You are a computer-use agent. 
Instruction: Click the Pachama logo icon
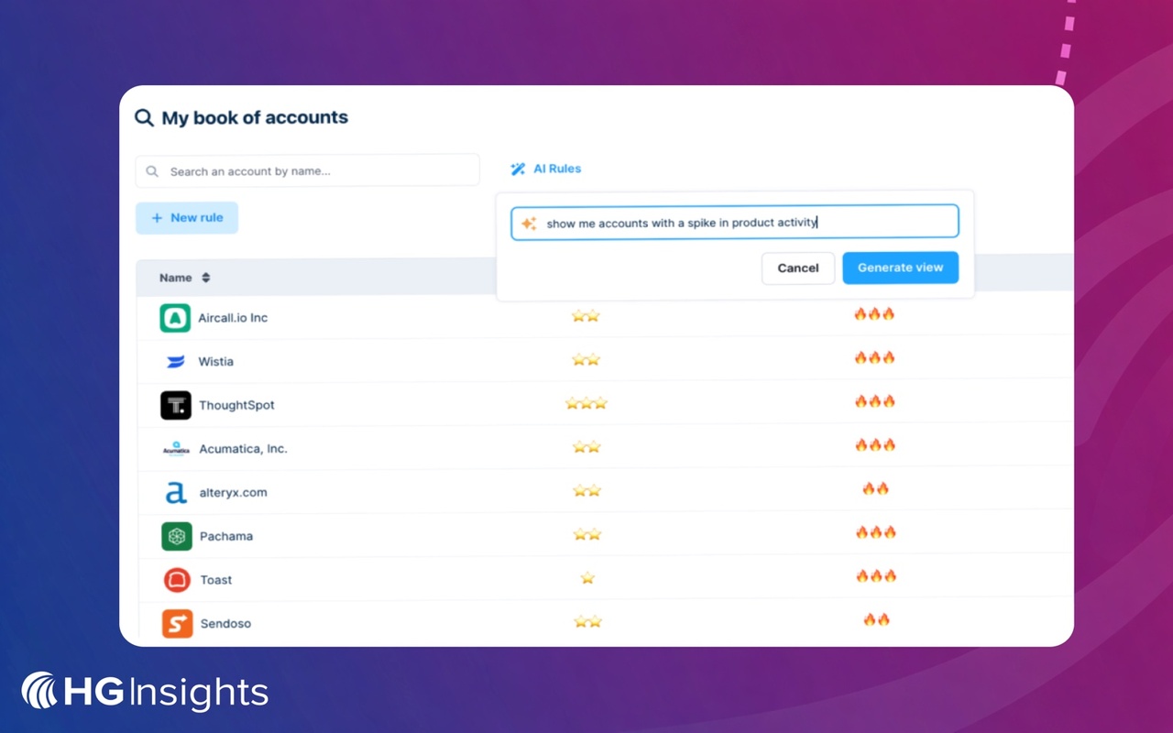click(177, 536)
